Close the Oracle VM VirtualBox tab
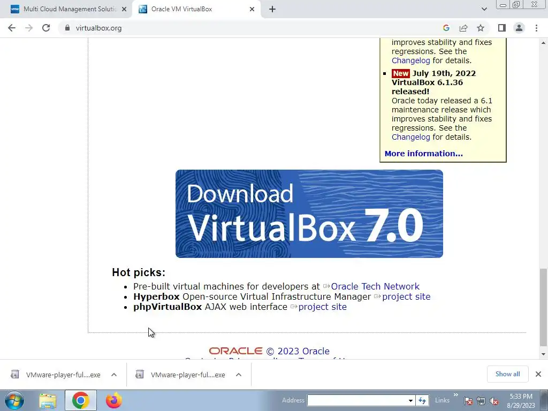Screen dimensions: 548x411 coord(252,10)
